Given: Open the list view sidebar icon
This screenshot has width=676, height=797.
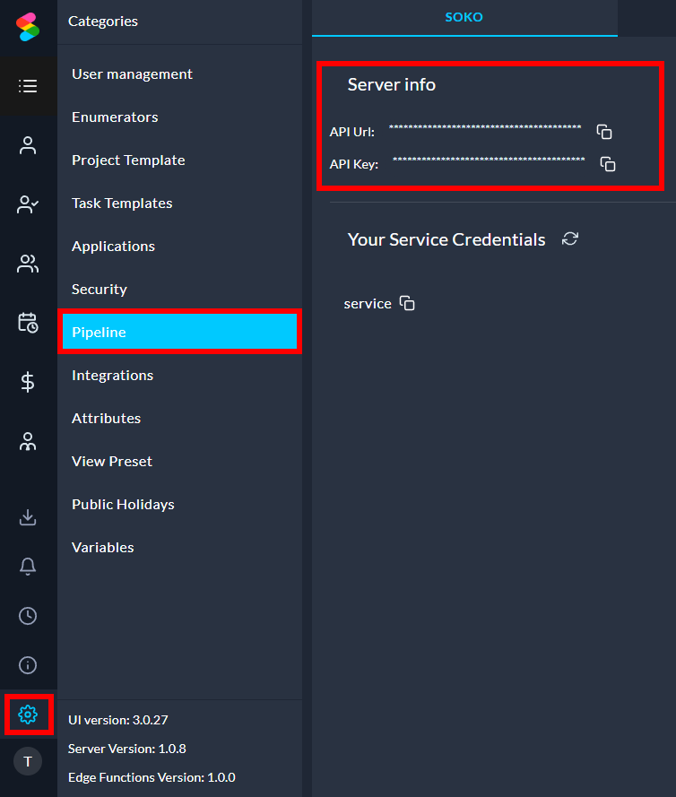Looking at the screenshot, I should [28, 86].
